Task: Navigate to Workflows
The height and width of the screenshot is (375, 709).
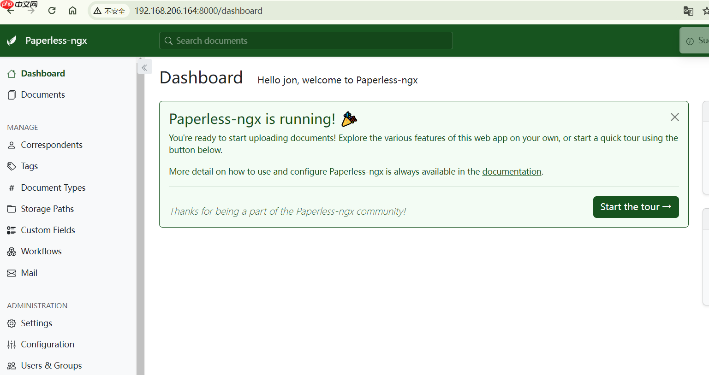Action: tap(41, 252)
